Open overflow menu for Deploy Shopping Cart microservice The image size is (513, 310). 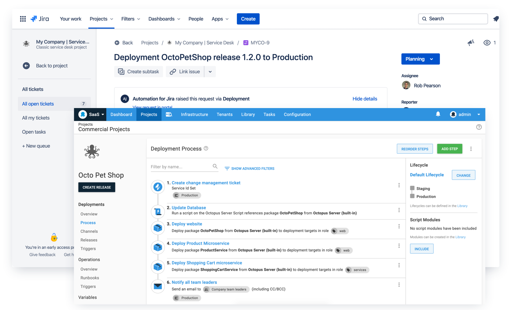pyautogui.click(x=399, y=265)
